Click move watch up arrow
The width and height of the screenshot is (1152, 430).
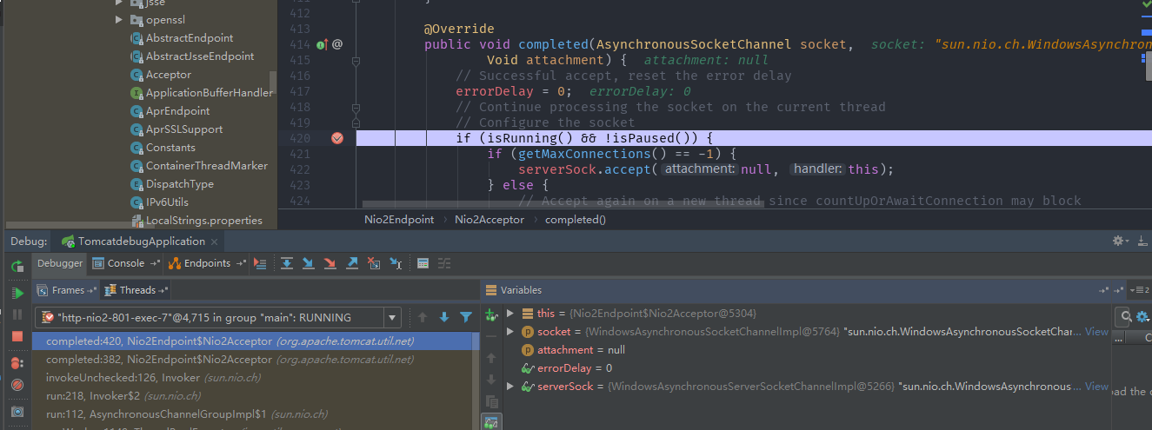(x=491, y=358)
